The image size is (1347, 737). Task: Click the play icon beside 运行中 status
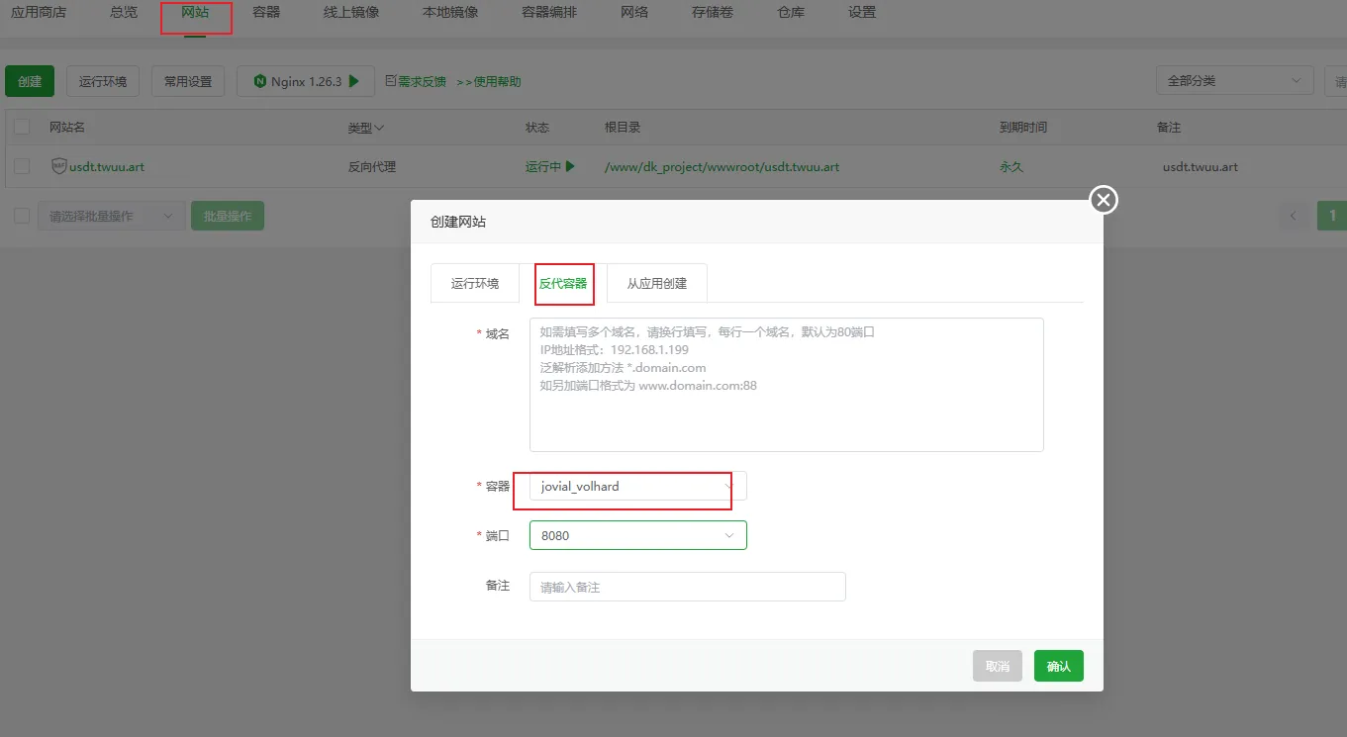(x=570, y=166)
